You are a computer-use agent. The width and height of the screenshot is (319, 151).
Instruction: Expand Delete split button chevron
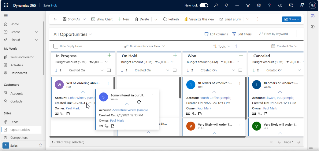point(156,19)
